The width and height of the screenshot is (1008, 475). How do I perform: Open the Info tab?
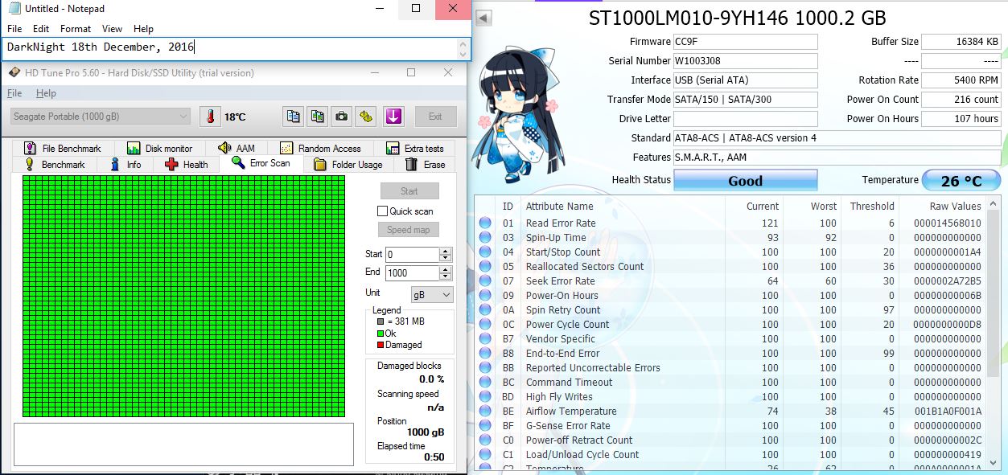[x=125, y=164]
